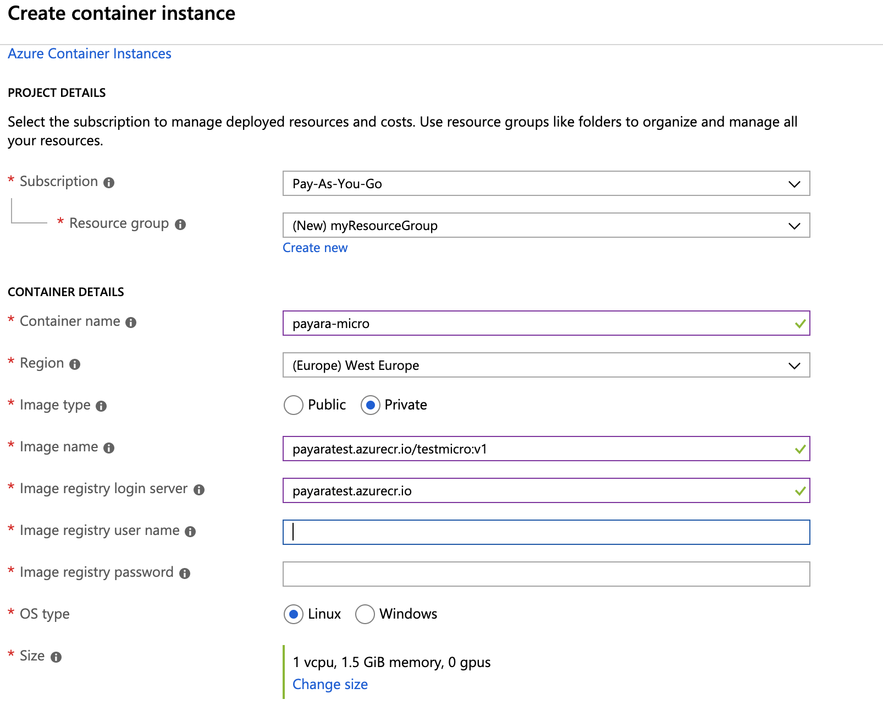
Task: Open the Subscription dropdown
Action: tap(545, 184)
